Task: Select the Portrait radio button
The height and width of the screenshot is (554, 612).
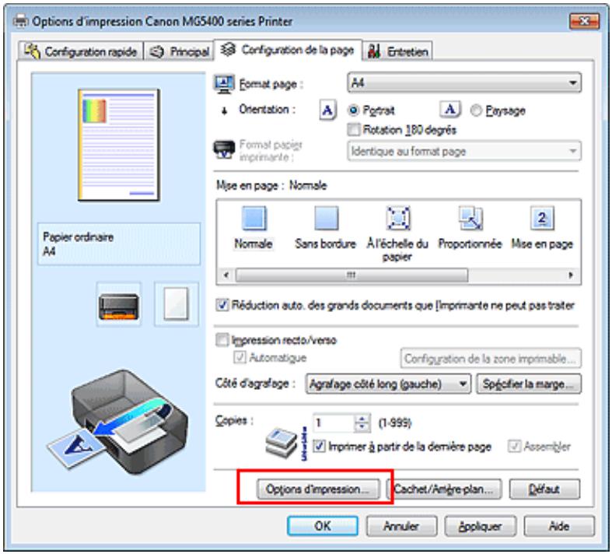Action: pyautogui.click(x=353, y=110)
